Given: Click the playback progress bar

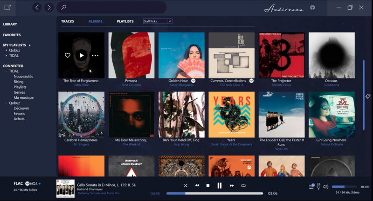Looking at the screenshot, I should click(x=214, y=193).
